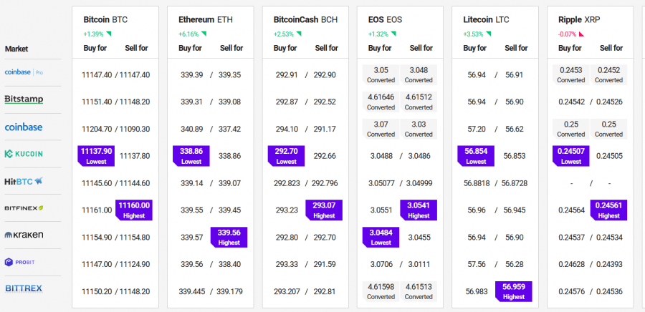Click the EOS 3.048 Converted cell
The width and height of the screenshot is (645, 312).
tap(419, 74)
